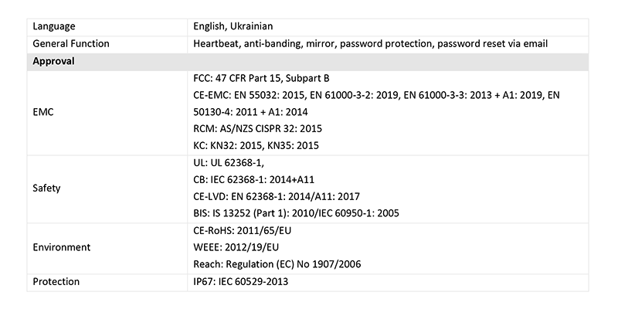618x309 pixels.
Task: Click the Safety row label
Action: coord(46,188)
